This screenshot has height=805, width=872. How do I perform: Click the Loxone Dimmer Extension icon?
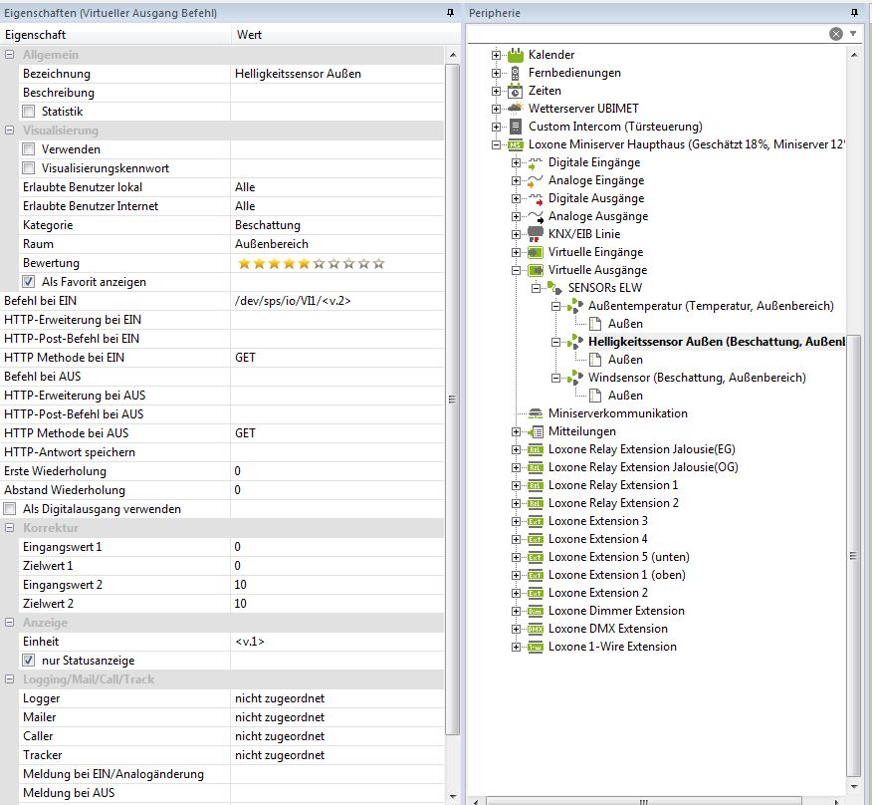(x=535, y=611)
